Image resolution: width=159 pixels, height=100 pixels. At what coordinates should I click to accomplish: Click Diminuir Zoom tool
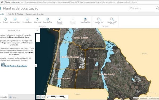pos(27,20)
